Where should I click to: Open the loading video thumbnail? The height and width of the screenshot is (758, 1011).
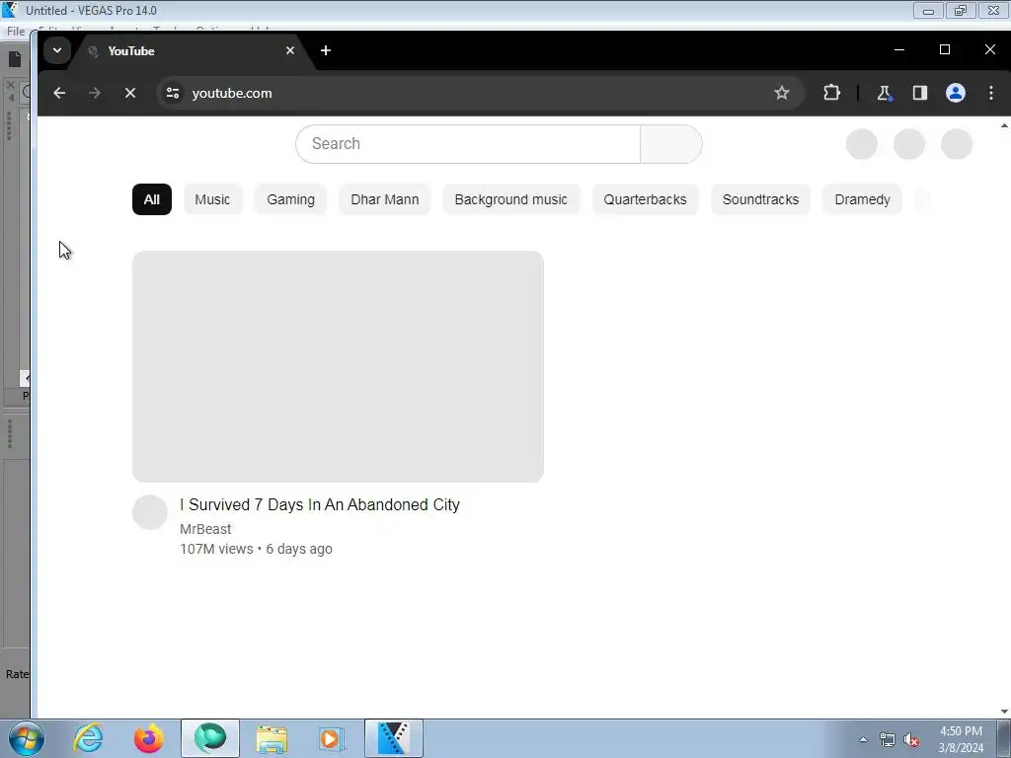click(338, 367)
